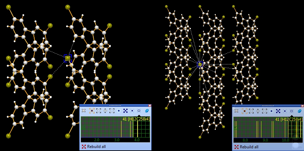Select orange-bracketed center atom icon in left panel

tap(91, 111)
